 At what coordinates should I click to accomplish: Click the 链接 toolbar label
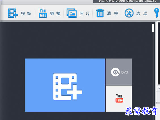click(55, 13)
